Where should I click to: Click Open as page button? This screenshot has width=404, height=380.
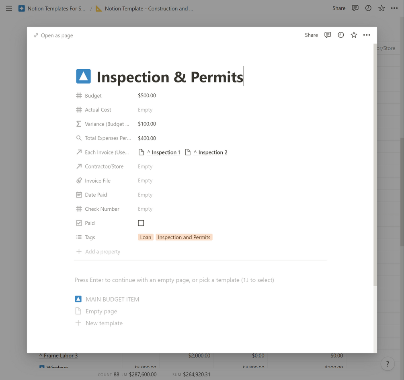click(x=53, y=35)
